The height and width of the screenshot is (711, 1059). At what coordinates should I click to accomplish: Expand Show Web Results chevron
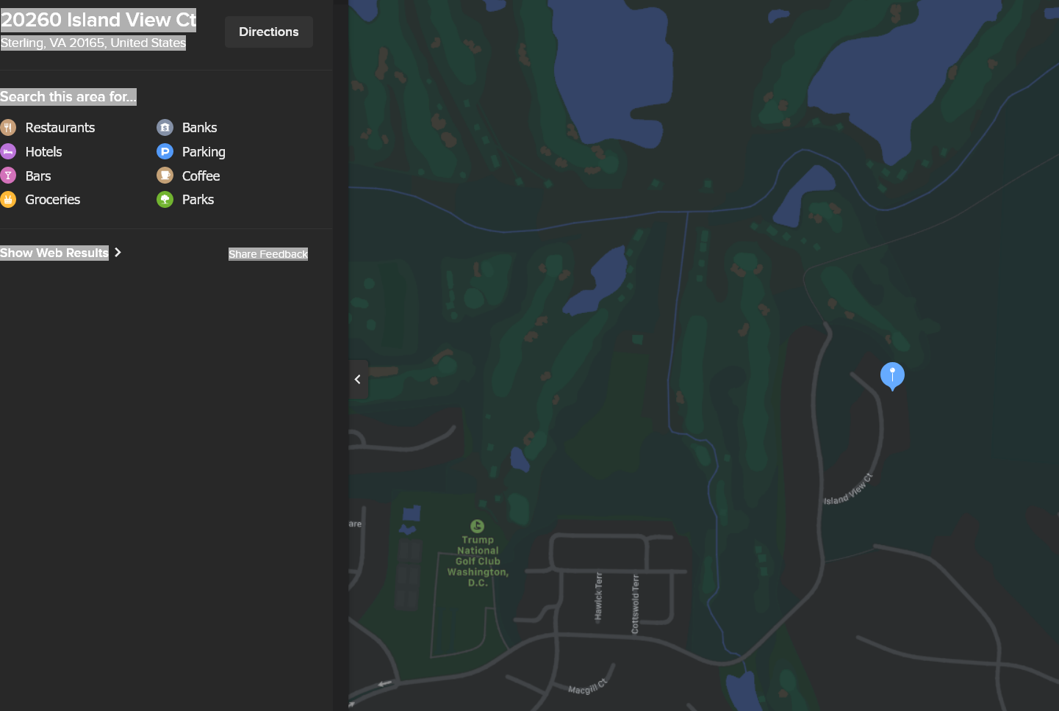[118, 252]
